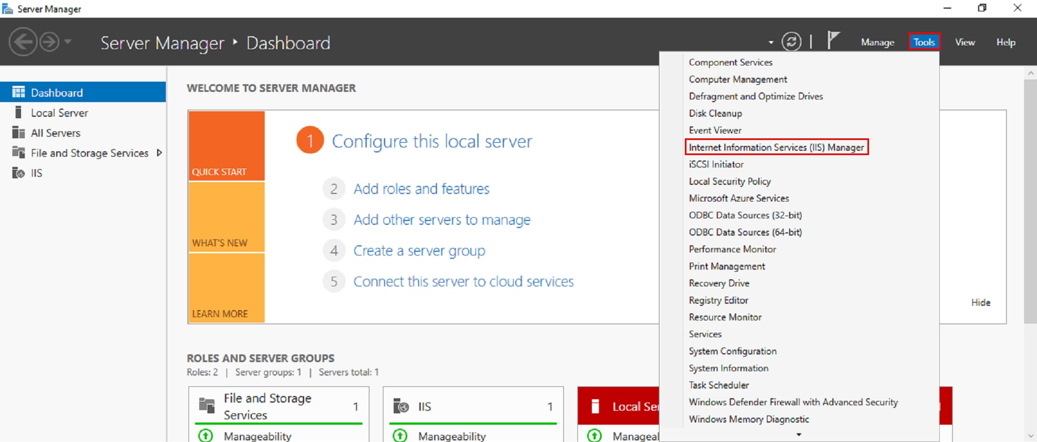Click the Local Server Manageability status icon
Image resolution: width=1037 pixels, height=442 pixels.
[x=594, y=436]
